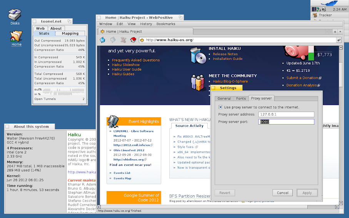Switch to the General settings tab
The height and width of the screenshot is (218, 349).
[x=224, y=98]
